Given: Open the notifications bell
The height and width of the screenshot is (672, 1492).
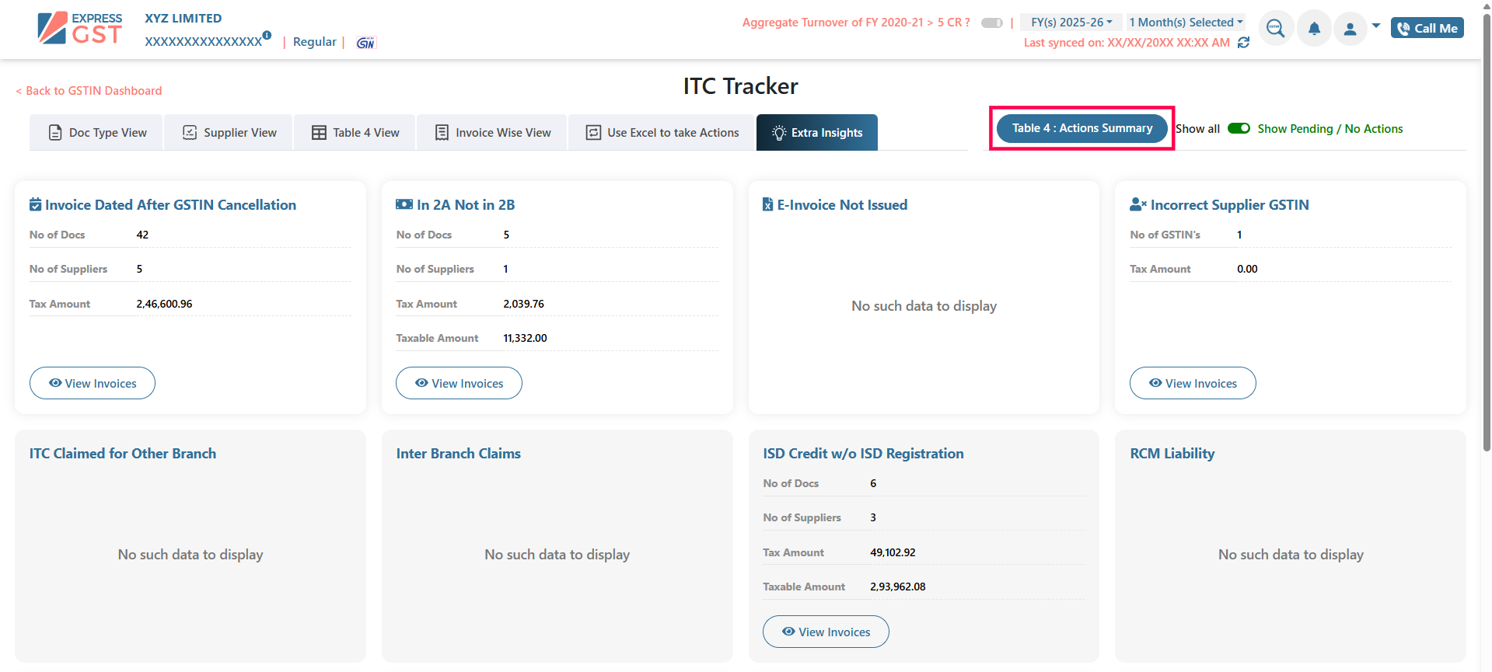Looking at the screenshot, I should tap(1314, 29).
